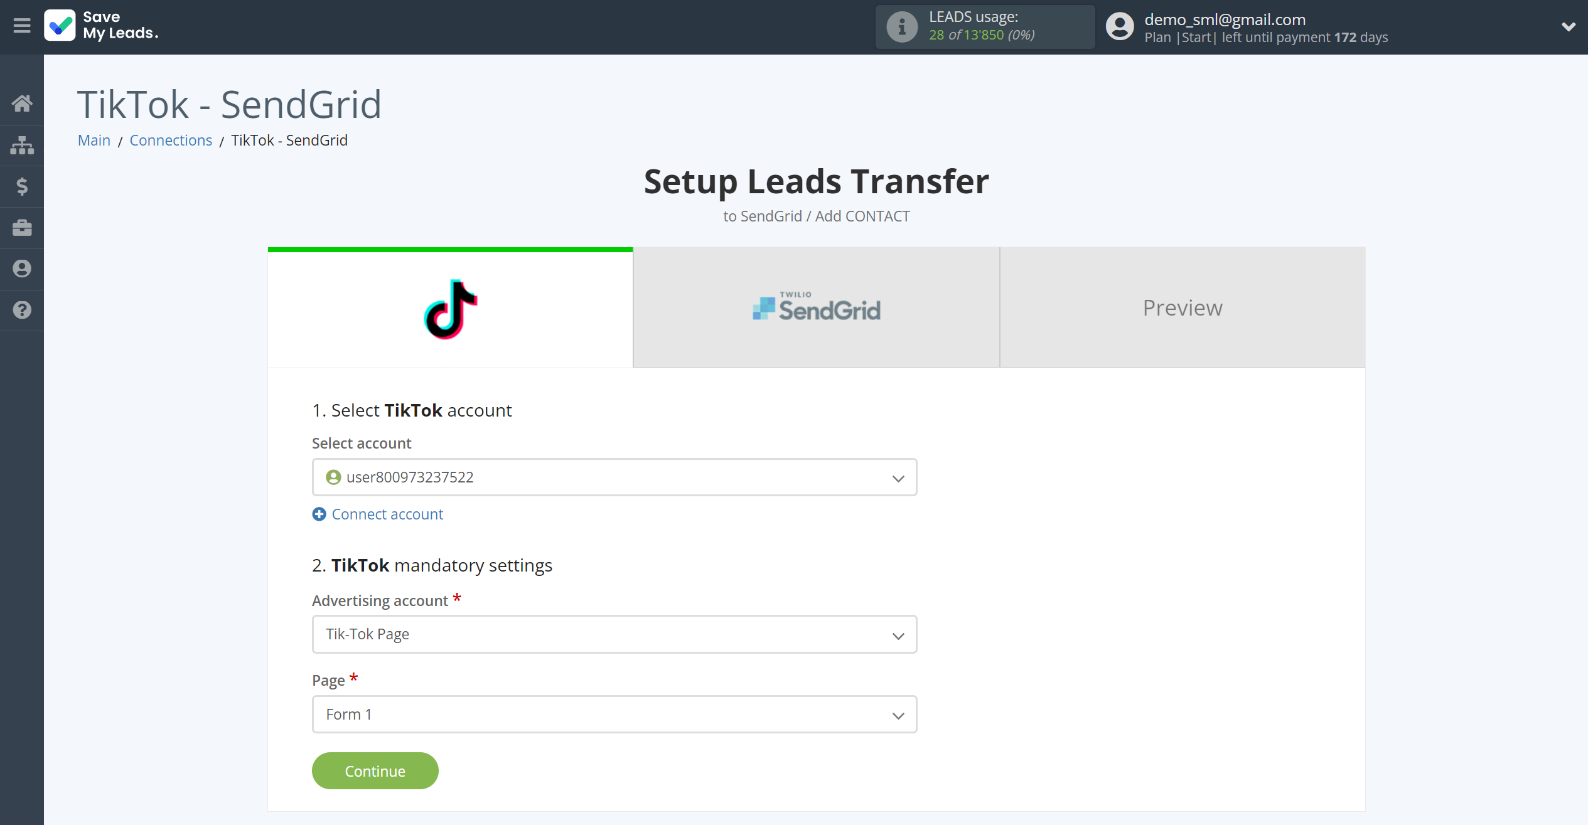Click the Continue button to proceed
This screenshot has height=825, width=1588.
(x=375, y=770)
